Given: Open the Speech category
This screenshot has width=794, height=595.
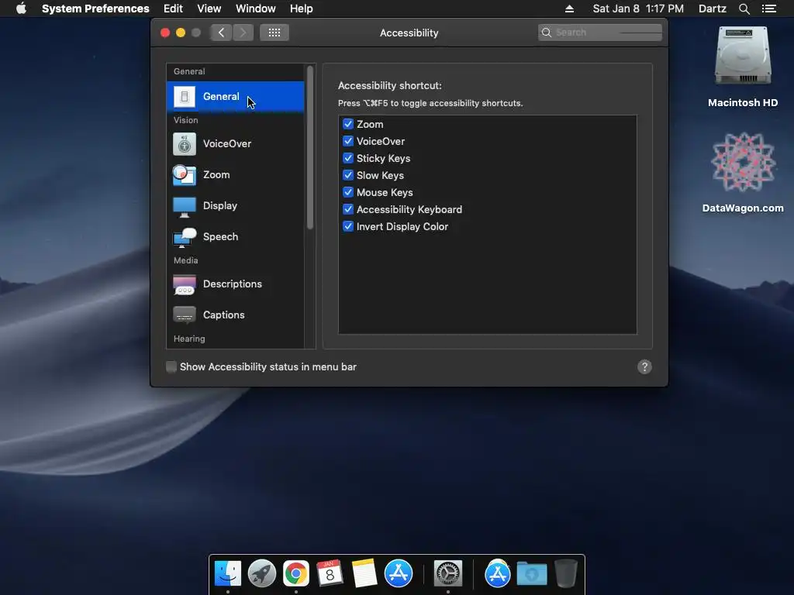Looking at the screenshot, I should 236,236.
